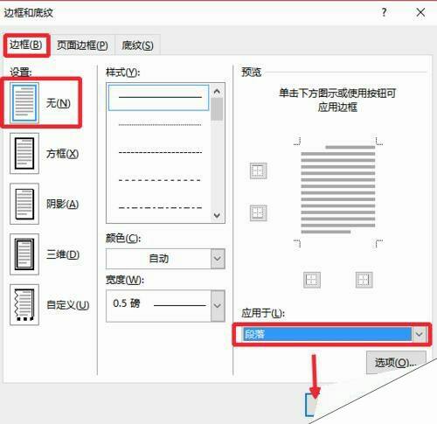Click the 方框(X) label text
This screenshot has width=437, height=424.
click(x=62, y=154)
